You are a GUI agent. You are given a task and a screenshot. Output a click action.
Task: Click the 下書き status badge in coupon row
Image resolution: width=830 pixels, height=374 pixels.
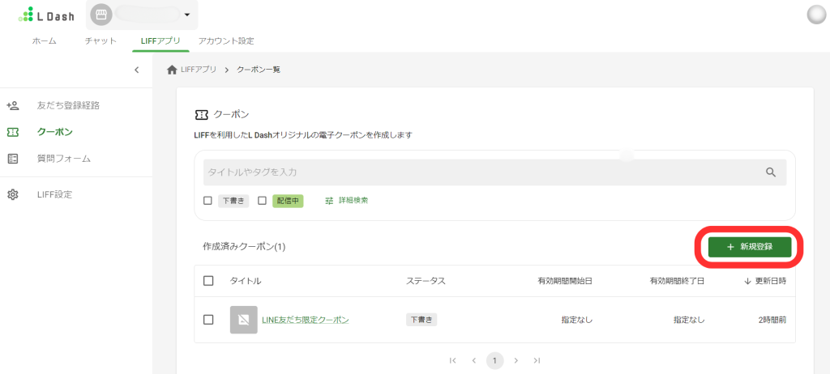421,320
